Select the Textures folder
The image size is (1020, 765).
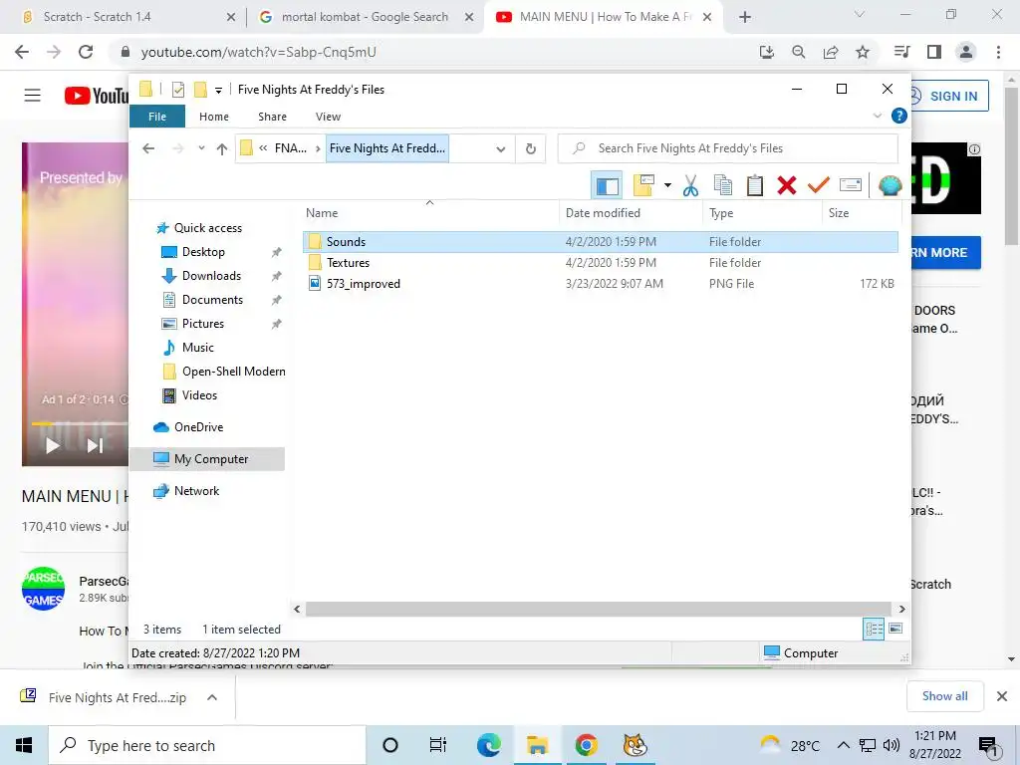(601, 263)
